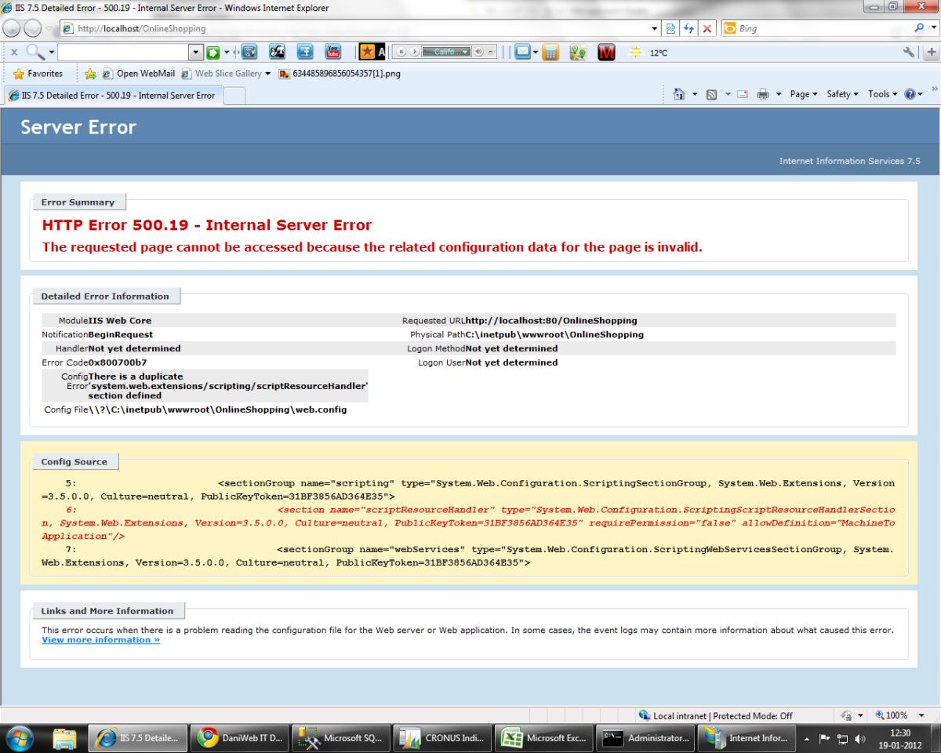Switch to CRONUS taskbar window
The height and width of the screenshot is (753, 941).
coord(443,738)
